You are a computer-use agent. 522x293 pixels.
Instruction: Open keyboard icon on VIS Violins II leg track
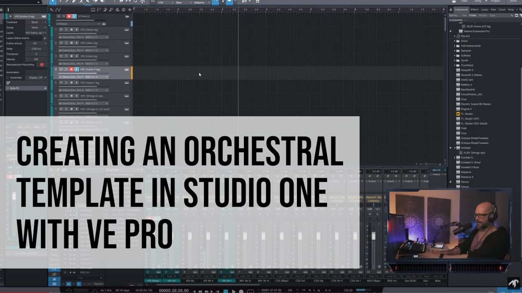tap(127, 69)
